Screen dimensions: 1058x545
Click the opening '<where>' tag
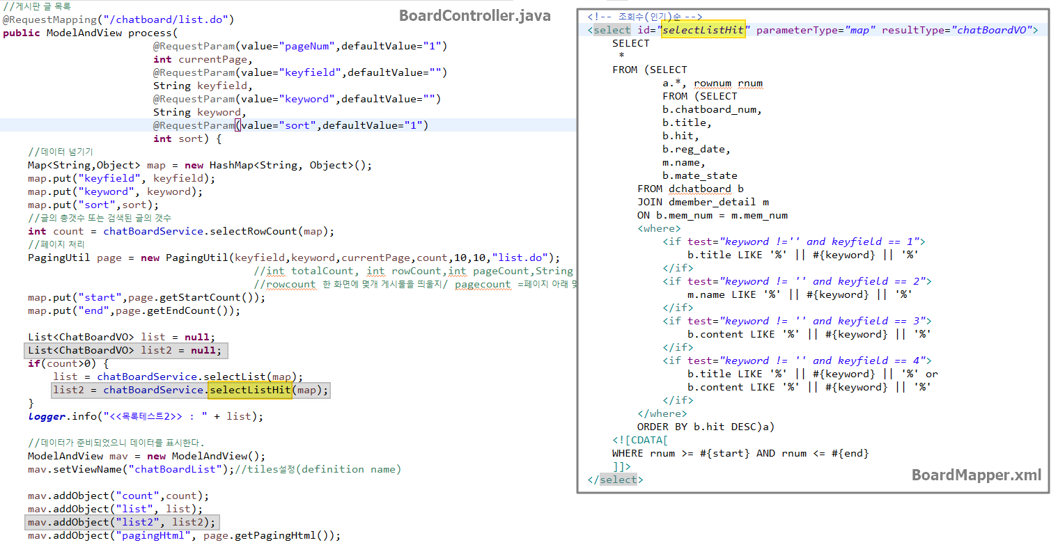pos(659,228)
